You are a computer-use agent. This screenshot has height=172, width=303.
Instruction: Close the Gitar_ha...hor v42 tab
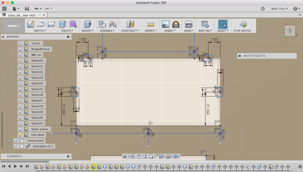[44, 15]
